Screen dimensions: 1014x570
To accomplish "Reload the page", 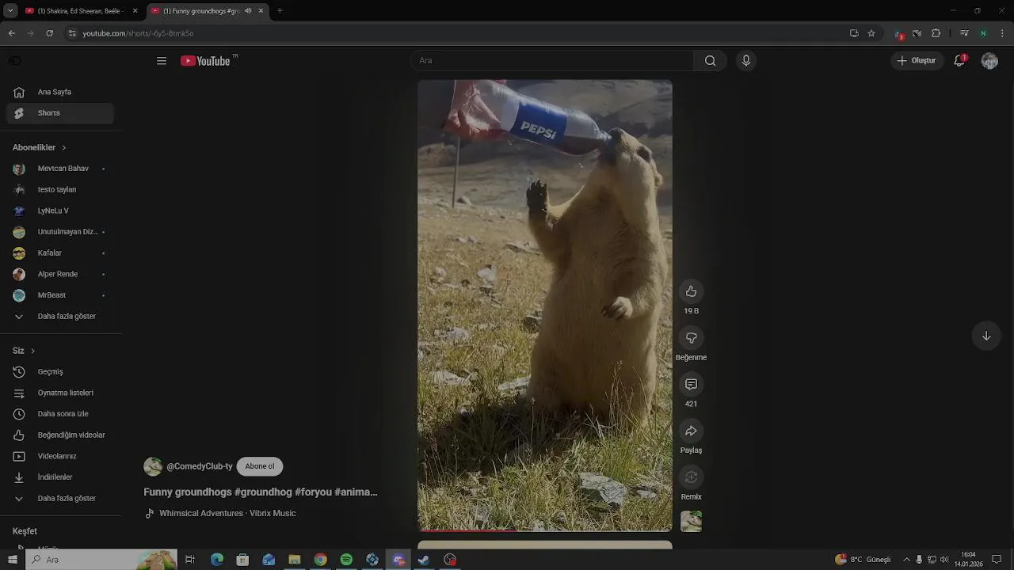I will 49,33.
